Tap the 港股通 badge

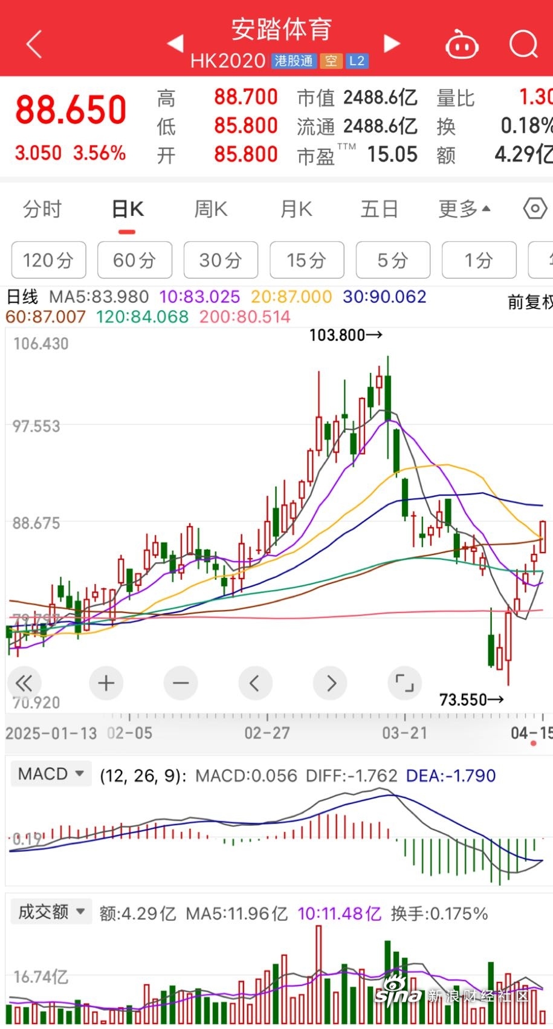(x=294, y=60)
